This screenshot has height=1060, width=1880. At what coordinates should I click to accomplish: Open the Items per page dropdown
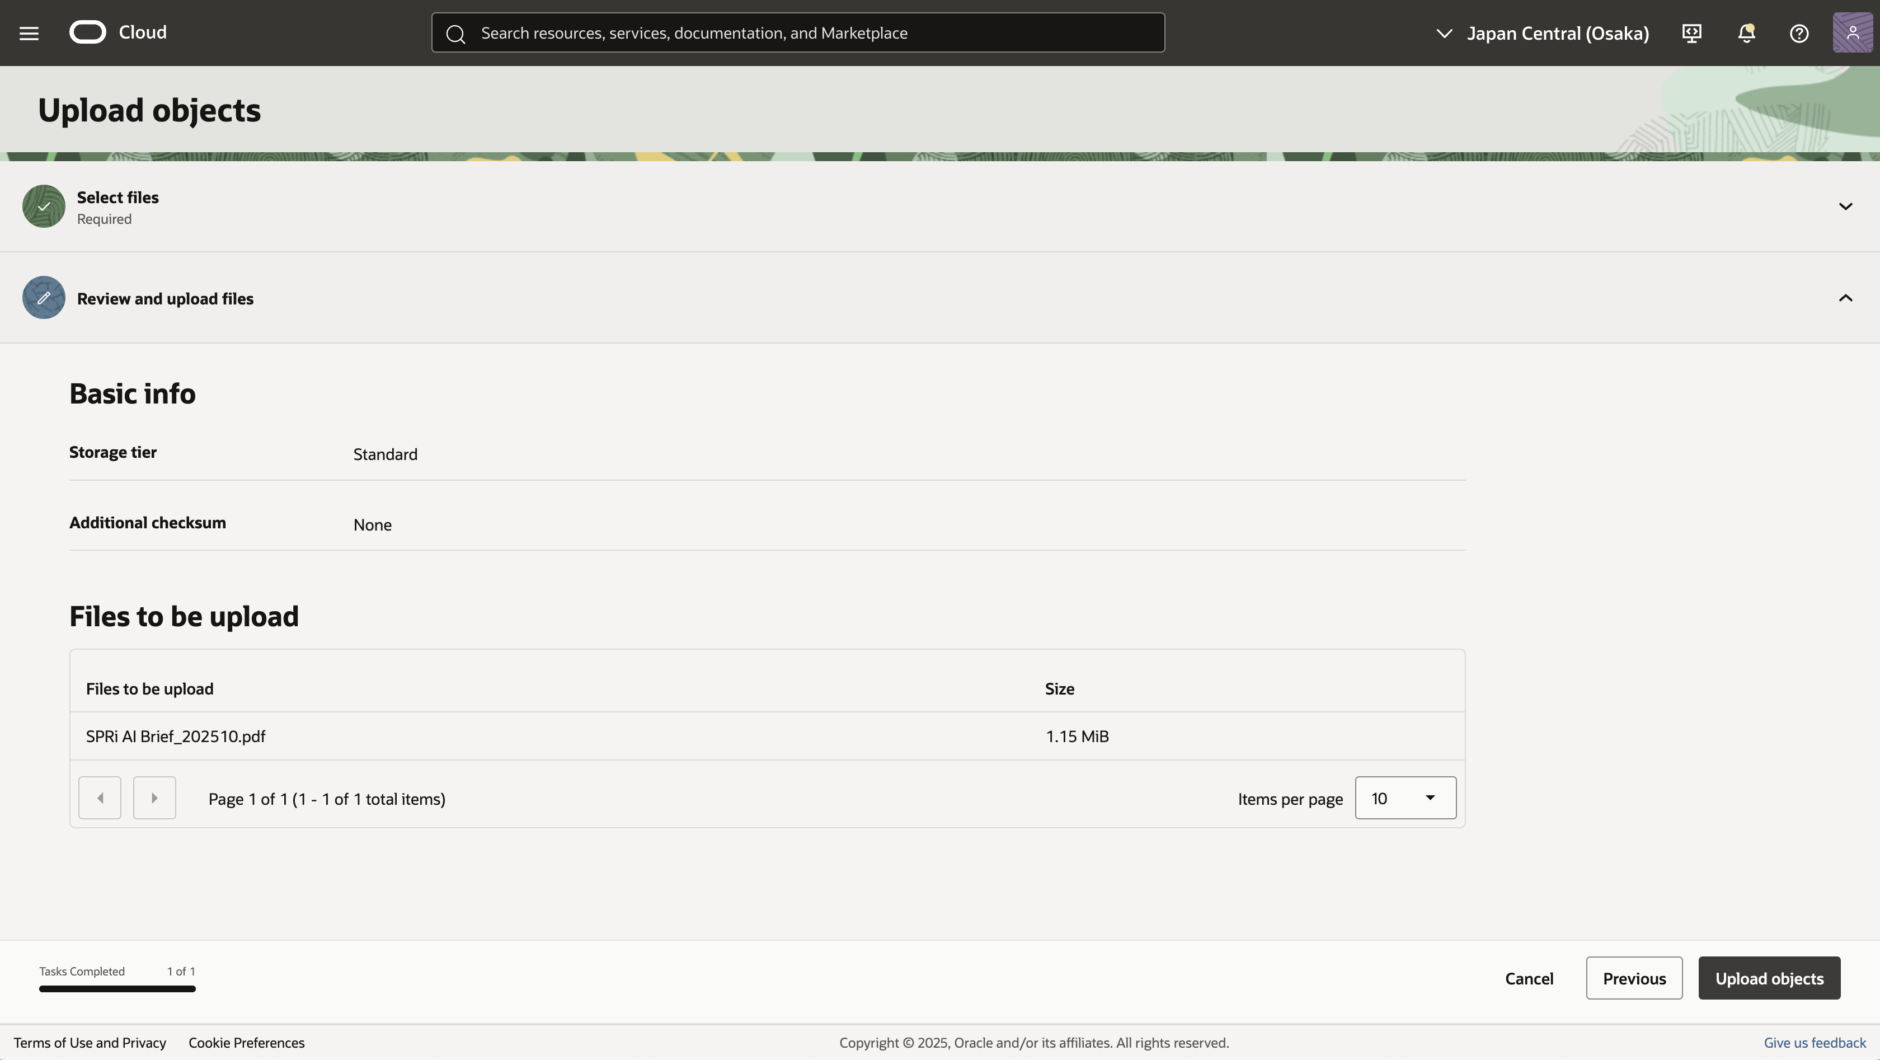pyautogui.click(x=1405, y=798)
